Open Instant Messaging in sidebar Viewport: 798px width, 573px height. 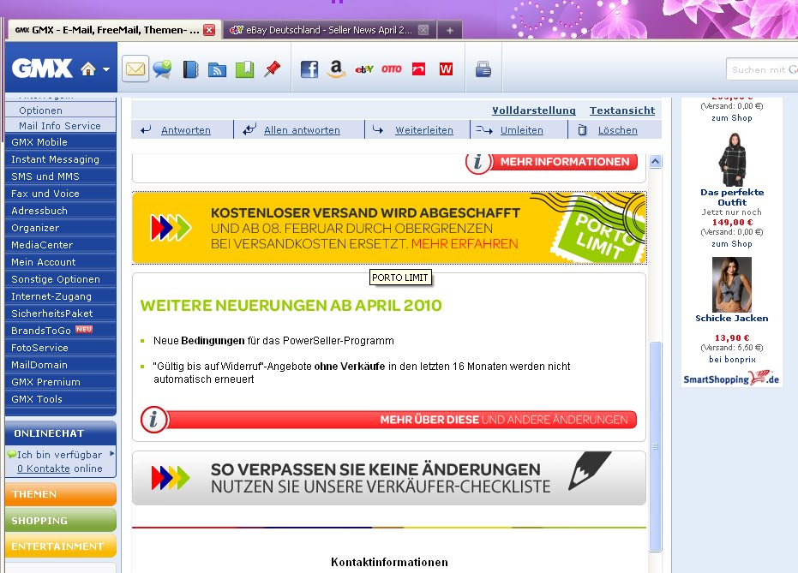coord(61,159)
